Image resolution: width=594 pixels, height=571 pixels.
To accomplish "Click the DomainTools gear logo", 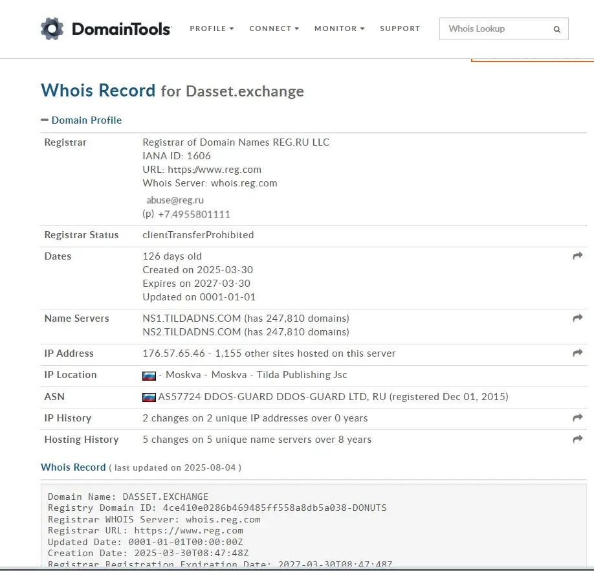I will coord(52,28).
